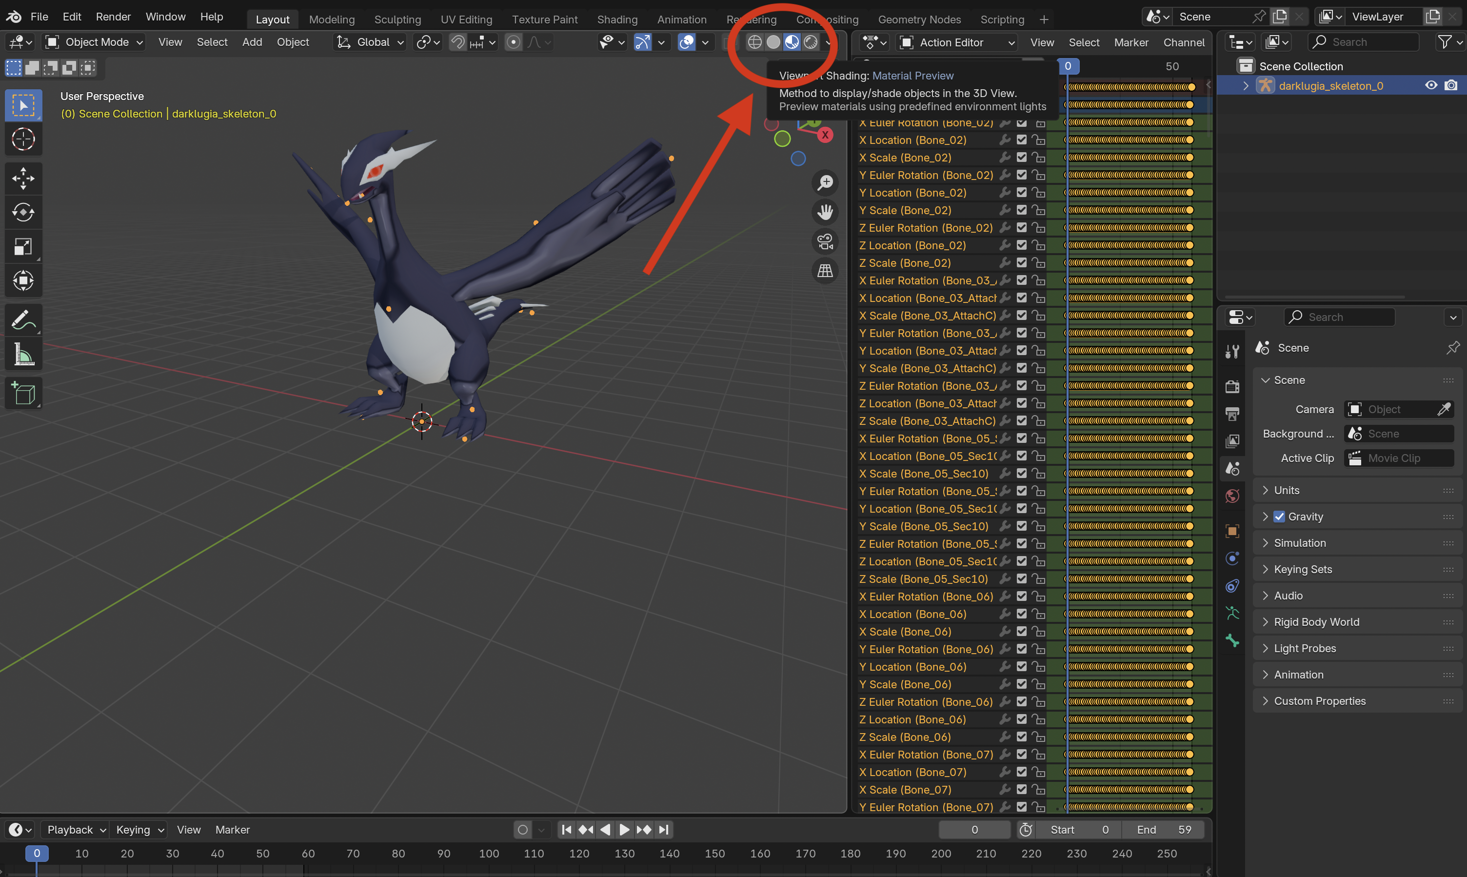This screenshot has height=877, width=1467.
Task: Switch perspective/orthographic grid icon
Action: pos(825,271)
